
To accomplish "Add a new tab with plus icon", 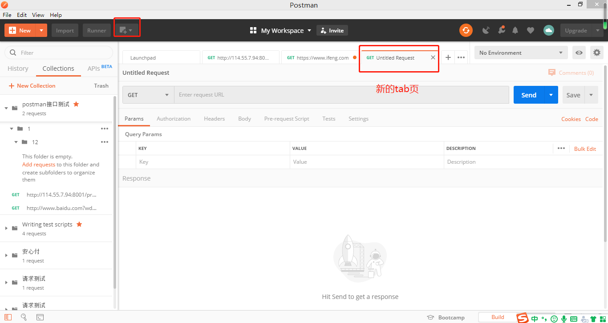I will (x=448, y=57).
